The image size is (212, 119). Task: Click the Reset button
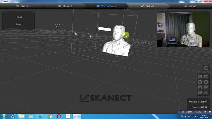(x=19, y=17)
